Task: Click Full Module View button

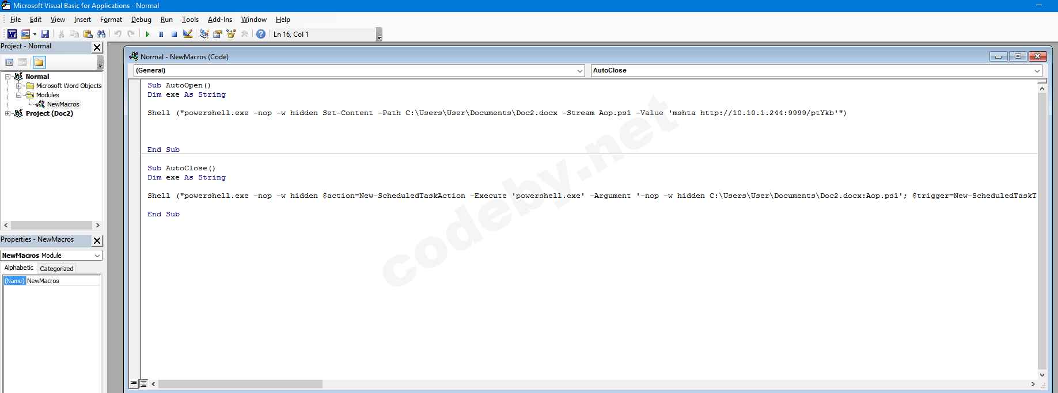Action: pyautogui.click(x=143, y=383)
